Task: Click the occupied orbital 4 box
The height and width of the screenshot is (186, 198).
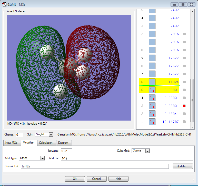Action: (x=152, y=98)
